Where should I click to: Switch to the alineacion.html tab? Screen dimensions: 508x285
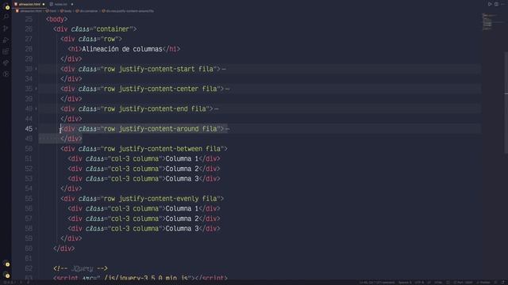29,4
